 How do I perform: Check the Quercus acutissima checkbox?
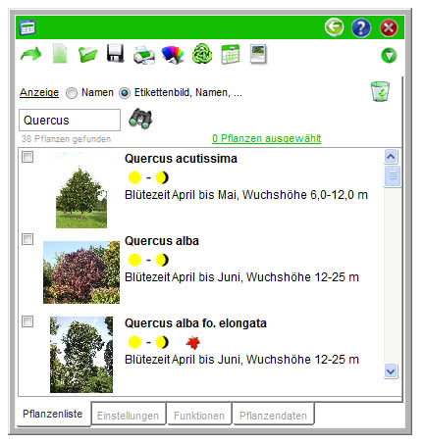pyautogui.click(x=27, y=157)
